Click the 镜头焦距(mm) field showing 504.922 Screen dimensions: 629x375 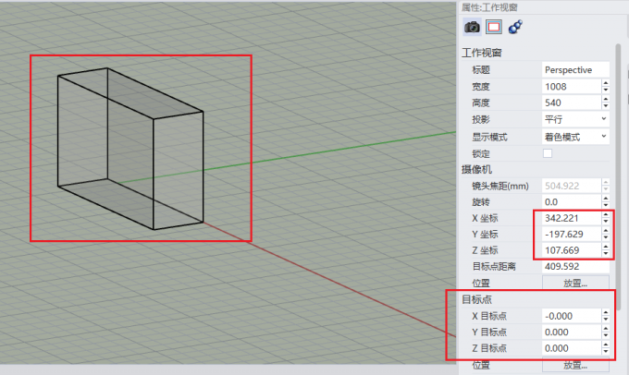[572, 186]
